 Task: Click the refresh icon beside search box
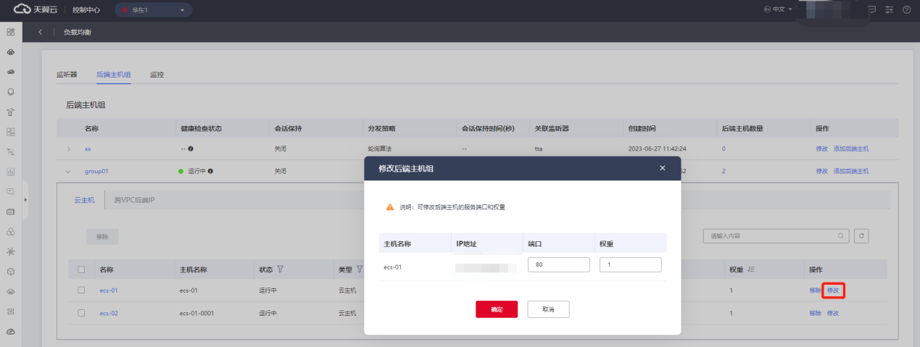(861, 236)
